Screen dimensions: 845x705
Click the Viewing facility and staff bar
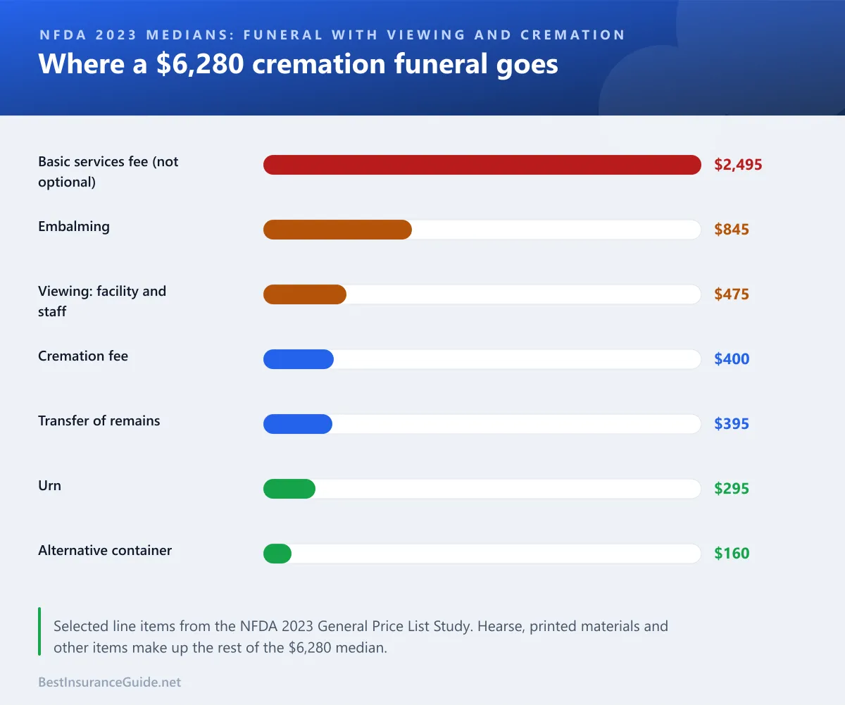305,294
